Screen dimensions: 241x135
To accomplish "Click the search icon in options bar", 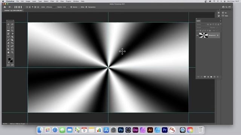I will tap(226, 7).
